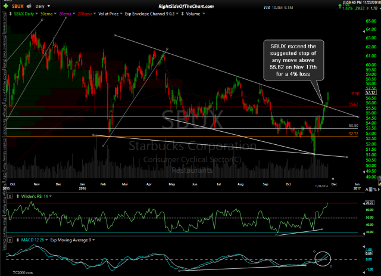Screen dimensions: 381x276
Task: Click the move handle before Volume label
Action: pos(183,14)
